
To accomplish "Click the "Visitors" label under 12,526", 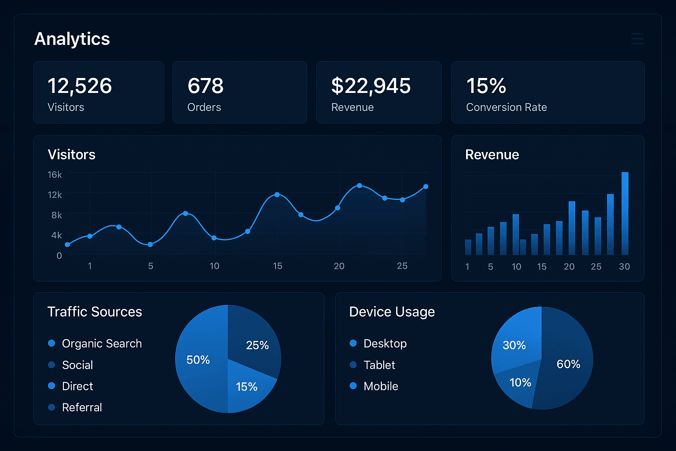I will 66,107.
